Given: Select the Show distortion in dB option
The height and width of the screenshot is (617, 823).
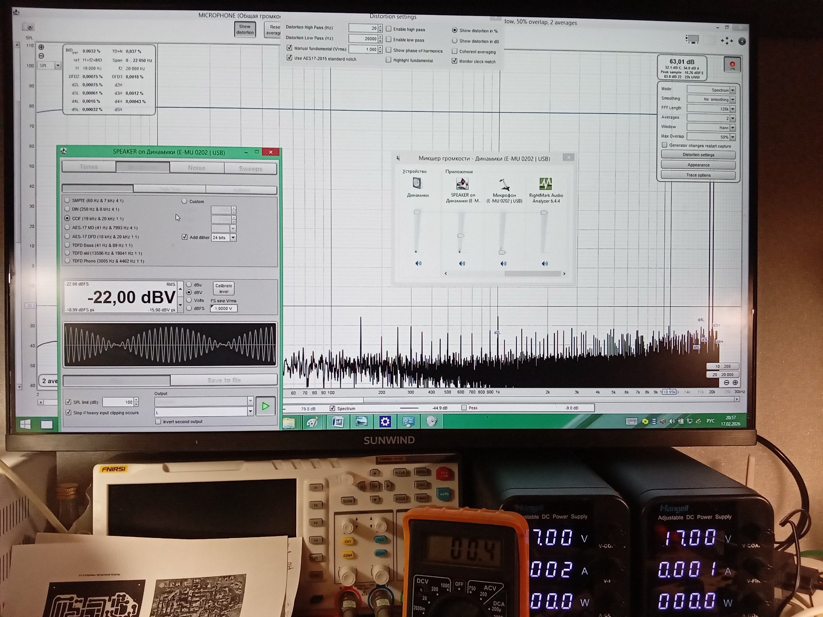Looking at the screenshot, I should pyautogui.click(x=455, y=41).
